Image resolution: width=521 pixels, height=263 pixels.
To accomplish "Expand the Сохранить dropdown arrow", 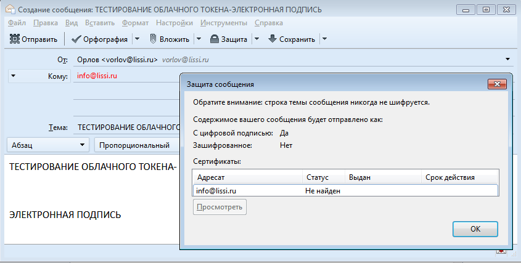I will click(325, 39).
